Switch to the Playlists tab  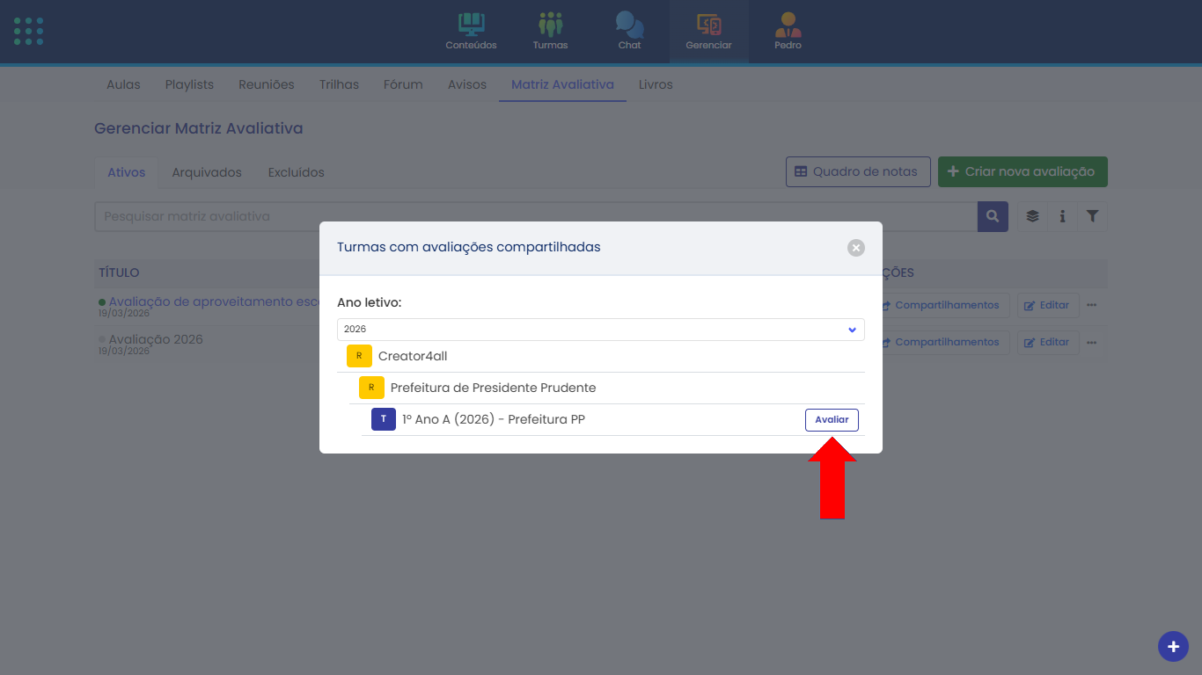click(189, 84)
